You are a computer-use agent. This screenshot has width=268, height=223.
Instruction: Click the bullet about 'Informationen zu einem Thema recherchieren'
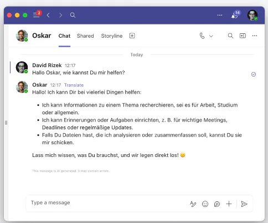pos(140,109)
